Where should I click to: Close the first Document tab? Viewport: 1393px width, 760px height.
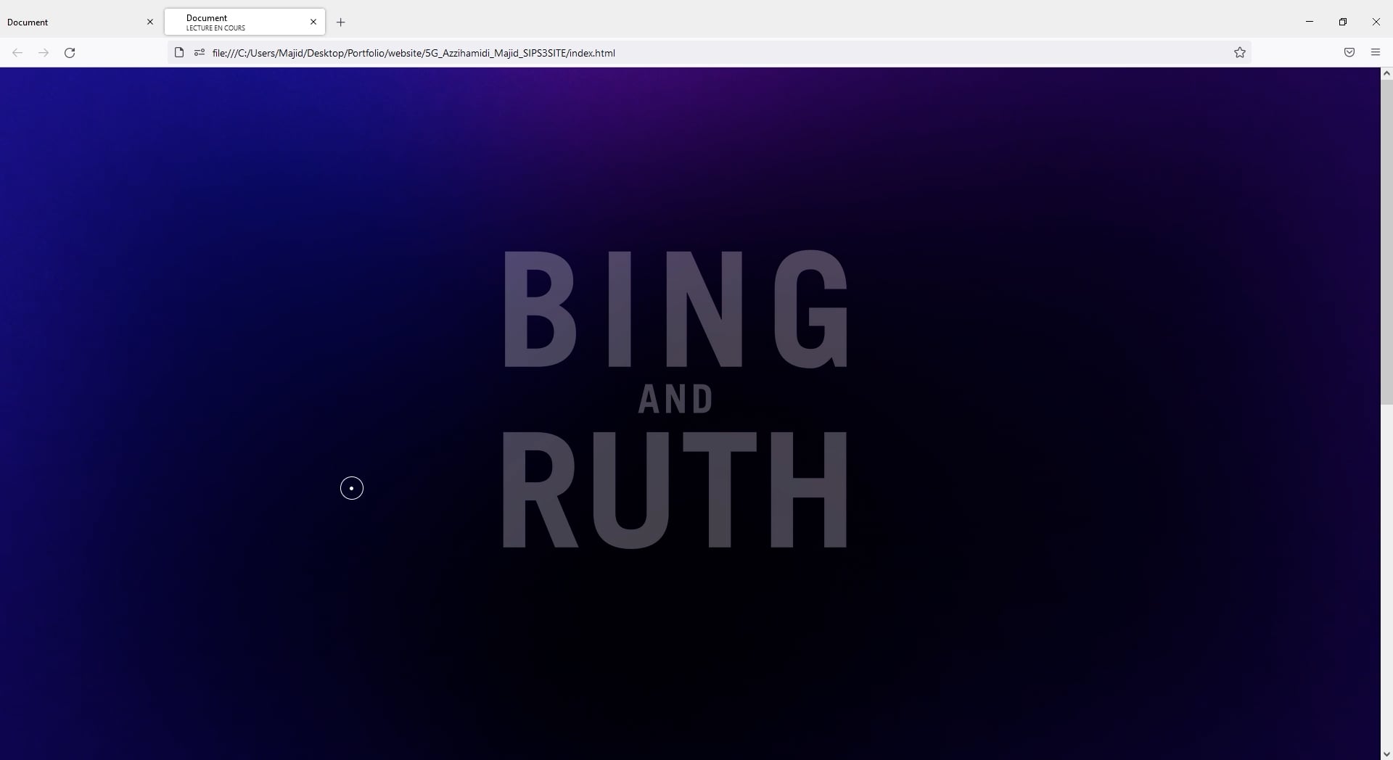[x=150, y=22]
